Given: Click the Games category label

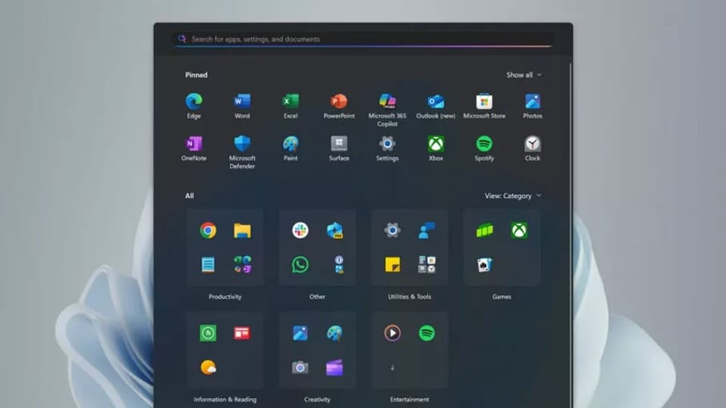Looking at the screenshot, I should pos(501,296).
